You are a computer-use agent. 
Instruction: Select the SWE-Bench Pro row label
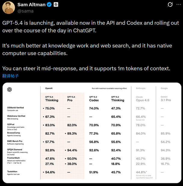coord(15,141)
